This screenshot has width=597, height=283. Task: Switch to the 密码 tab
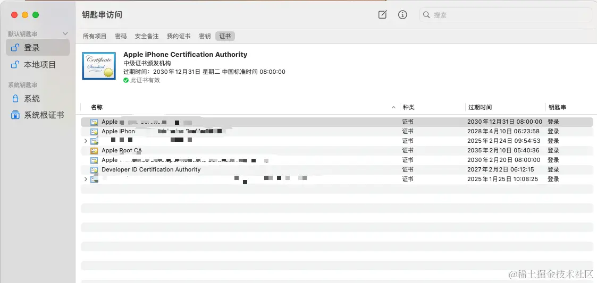pyautogui.click(x=121, y=36)
